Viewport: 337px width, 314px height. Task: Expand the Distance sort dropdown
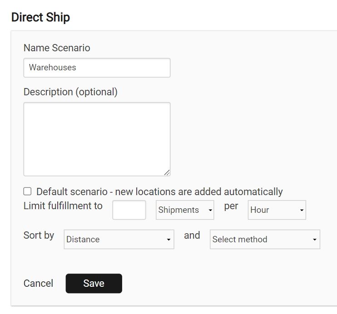tap(119, 240)
